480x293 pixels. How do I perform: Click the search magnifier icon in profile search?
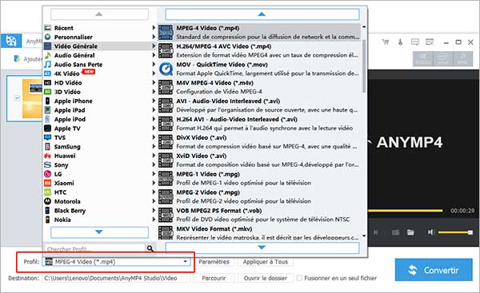point(150,248)
